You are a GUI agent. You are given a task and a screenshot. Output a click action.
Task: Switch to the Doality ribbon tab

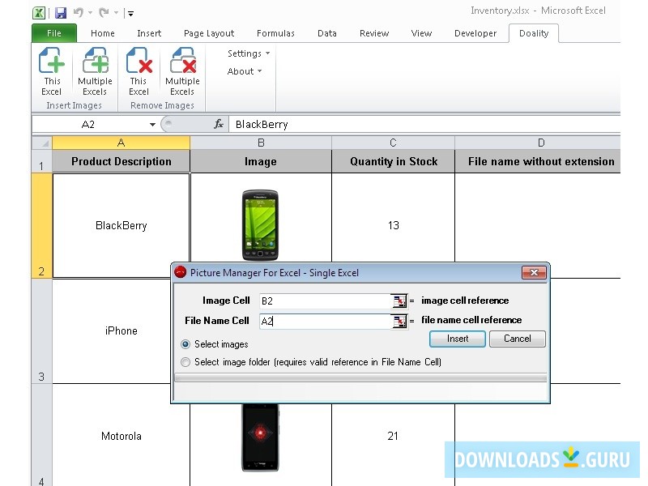534,33
